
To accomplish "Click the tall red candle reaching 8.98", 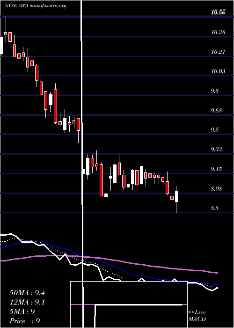I will [102, 180].
